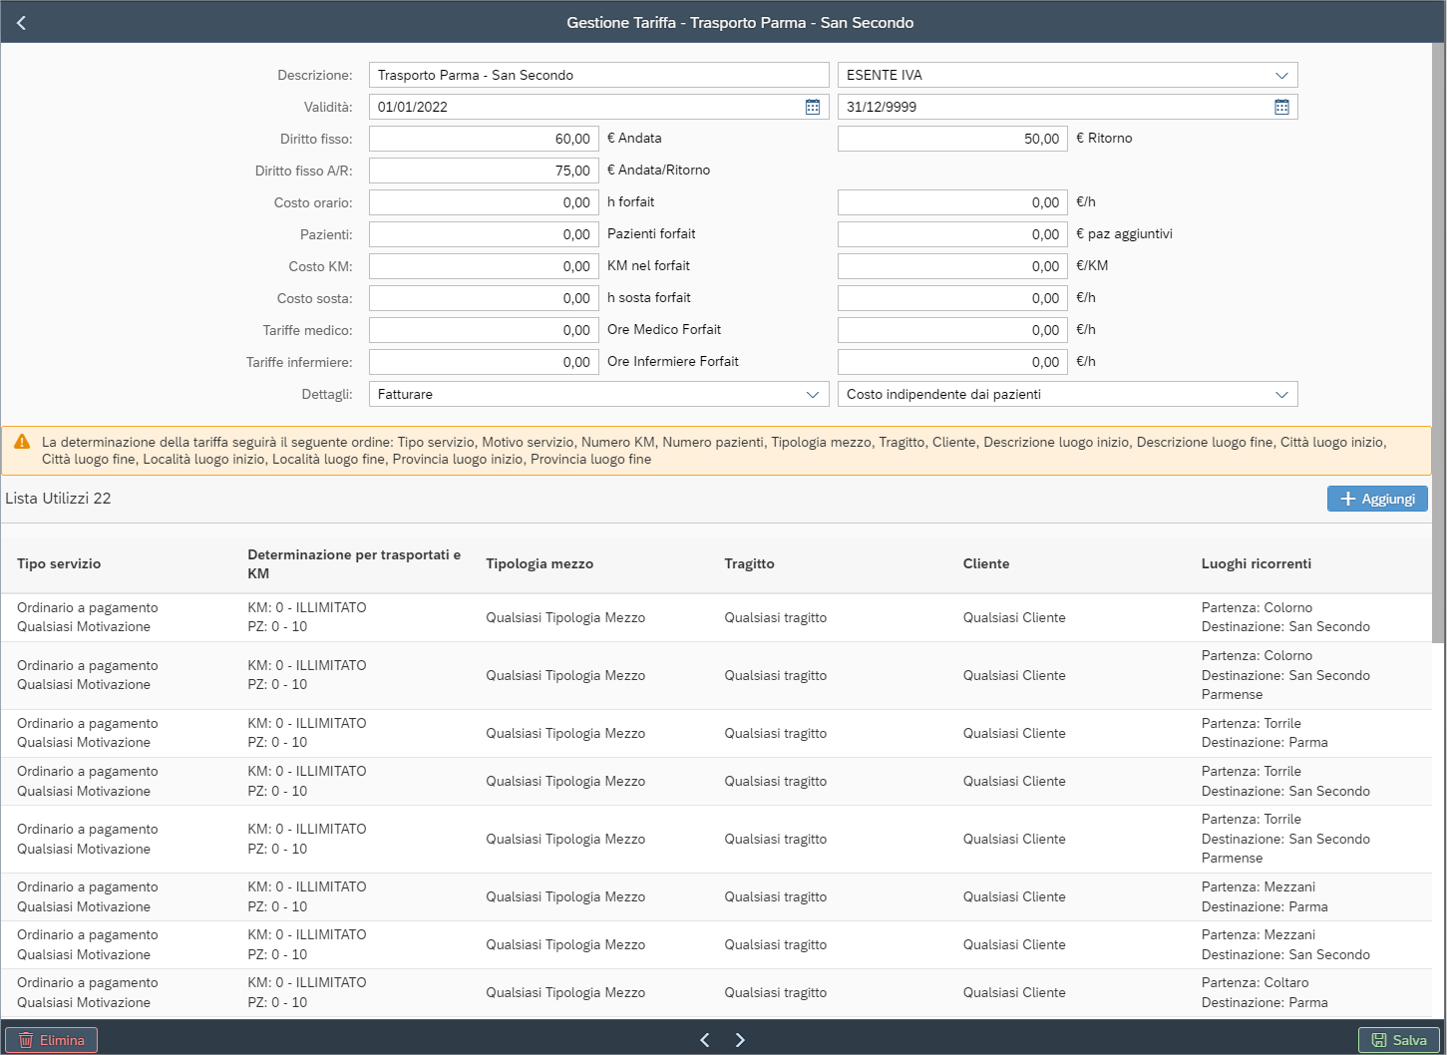Open the start validity date calendar picker

[813, 107]
